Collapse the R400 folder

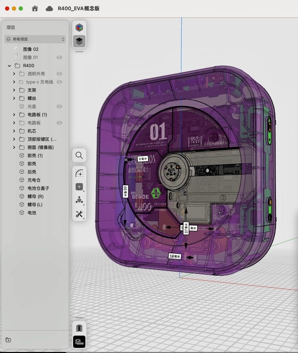point(10,66)
